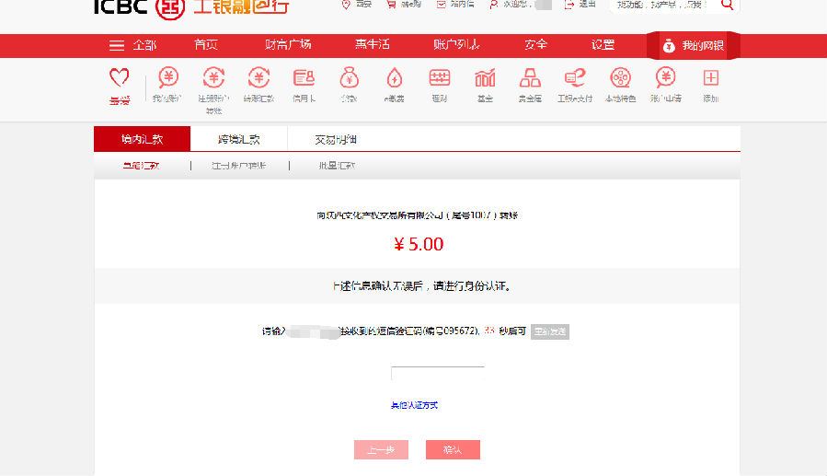The width and height of the screenshot is (827, 476).
Task: Select the 基金 bar chart icon
Action: click(485, 77)
